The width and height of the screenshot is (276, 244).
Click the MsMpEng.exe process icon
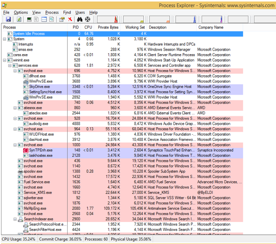(x=21, y=208)
